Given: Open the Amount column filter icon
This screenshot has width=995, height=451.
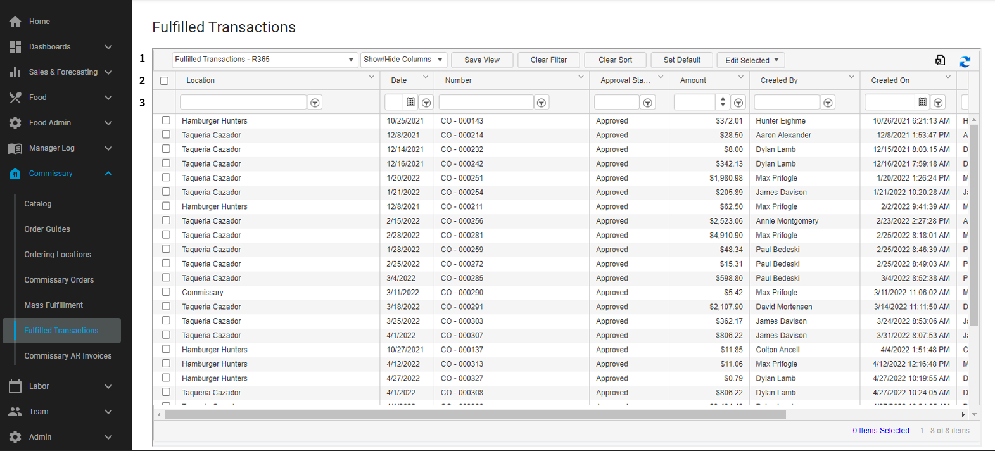Looking at the screenshot, I should (738, 103).
